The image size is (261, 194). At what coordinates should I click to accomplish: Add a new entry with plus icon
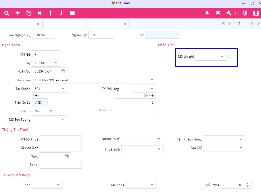[x=18, y=13]
